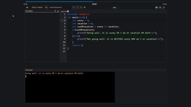Click the dimmed step control icon
Viewport: 191px width, 107px height.
77,7
